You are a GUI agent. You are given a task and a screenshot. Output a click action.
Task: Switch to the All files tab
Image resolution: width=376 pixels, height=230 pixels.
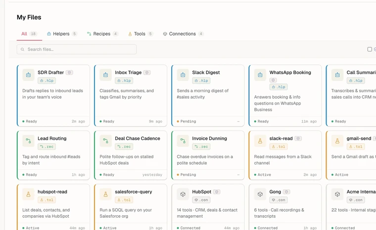29,34
